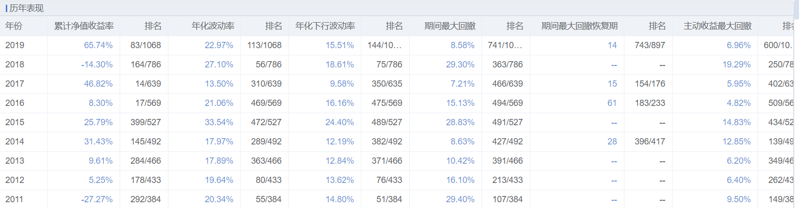
Task: Click the -14.30% return value for 2018
Action: click(x=97, y=65)
